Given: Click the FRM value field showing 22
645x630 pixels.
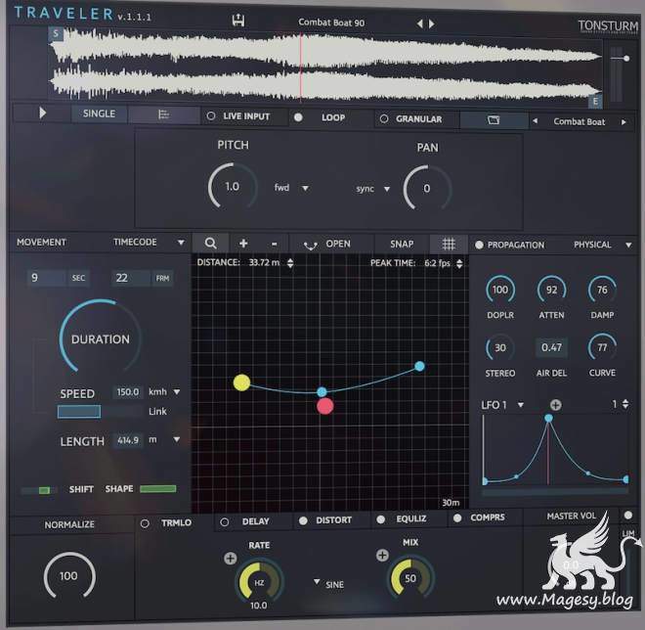Looking at the screenshot, I should (x=131, y=278).
